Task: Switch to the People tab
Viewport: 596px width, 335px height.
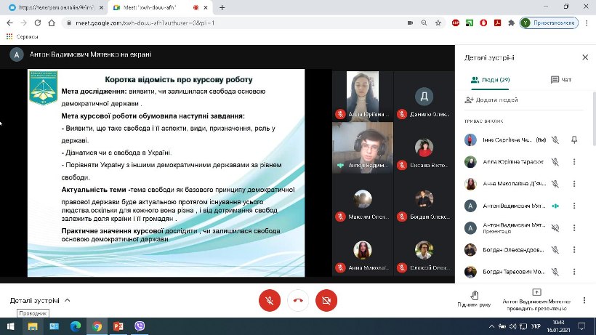Action: click(x=491, y=80)
